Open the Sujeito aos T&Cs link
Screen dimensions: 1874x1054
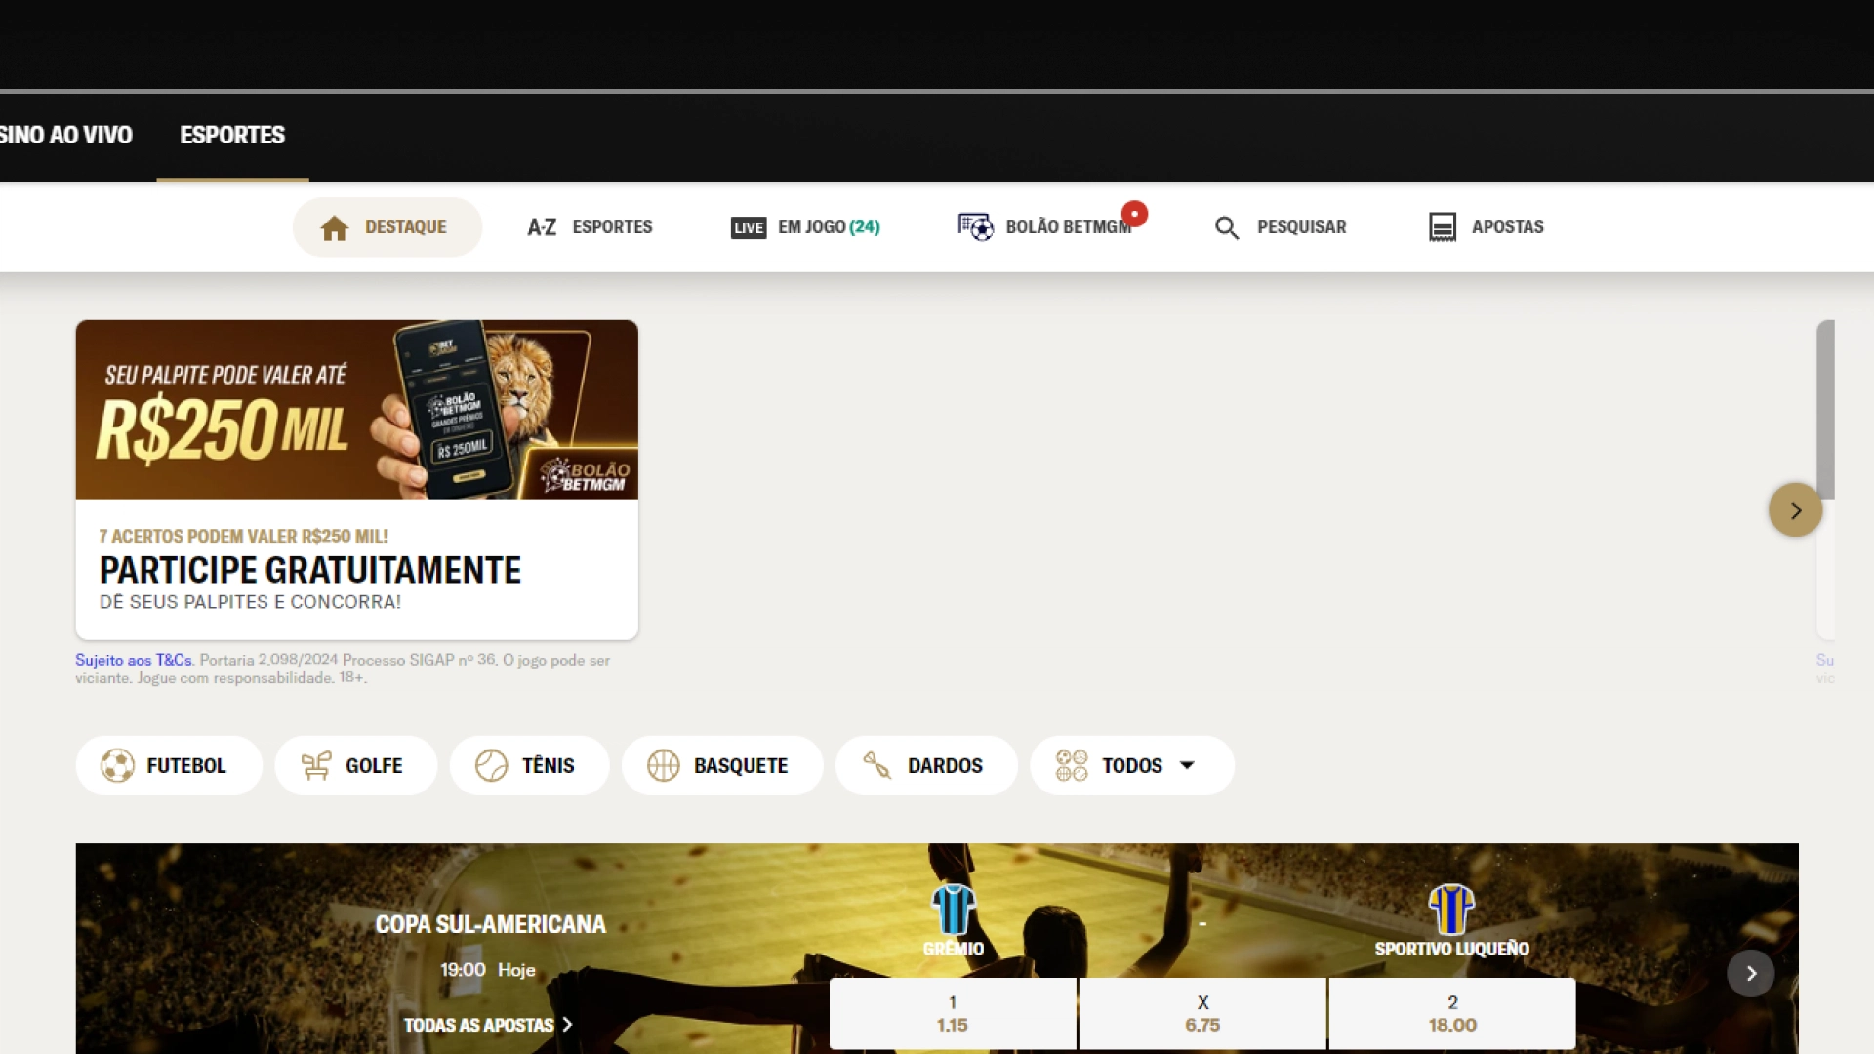pyautogui.click(x=134, y=661)
